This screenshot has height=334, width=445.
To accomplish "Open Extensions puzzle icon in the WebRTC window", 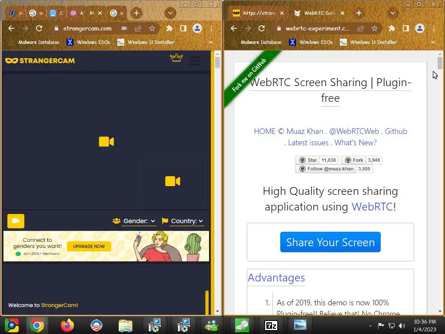I will tap(392, 28).
